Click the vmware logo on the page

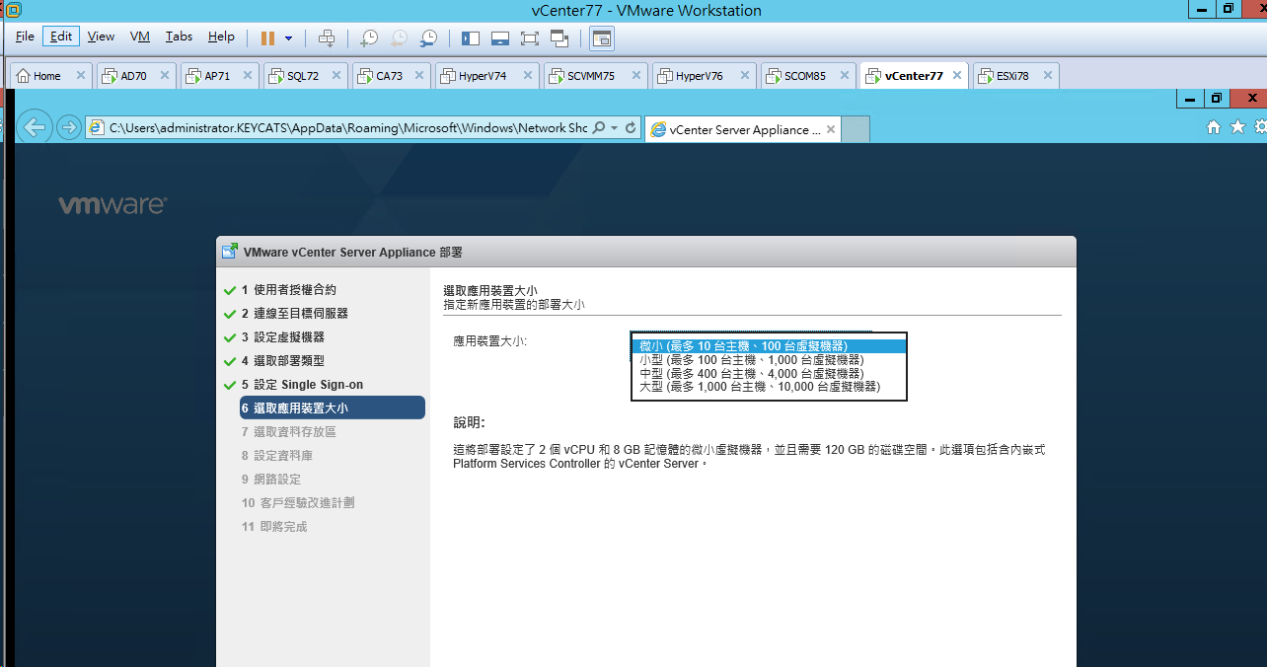click(112, 205)
